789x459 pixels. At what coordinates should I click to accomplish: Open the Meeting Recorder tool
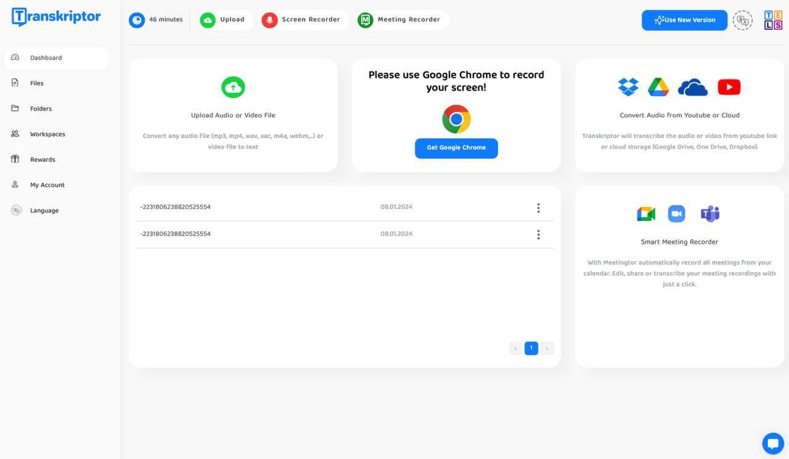point(401,19)
